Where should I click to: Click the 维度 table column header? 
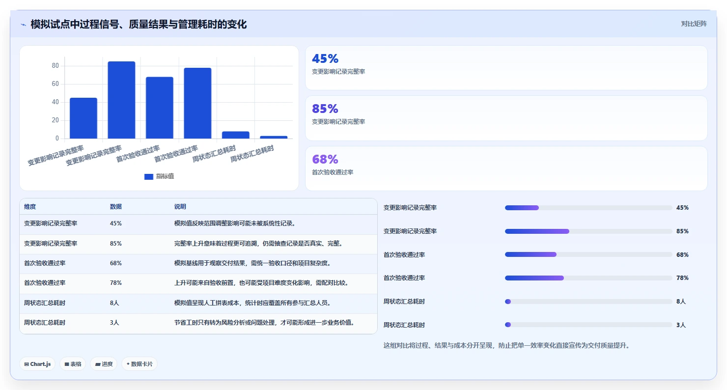pyautogui.click(x=30, y=207)
